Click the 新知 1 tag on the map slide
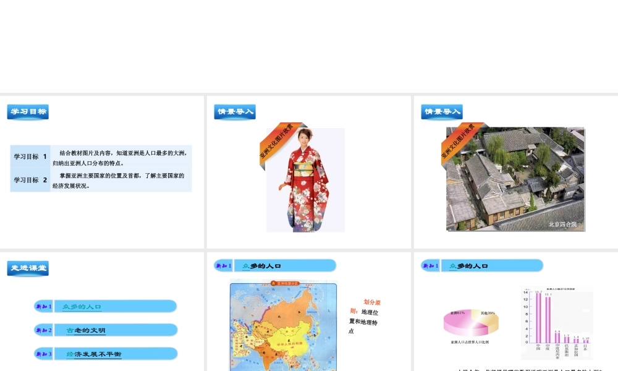 (x=224, y=266)
